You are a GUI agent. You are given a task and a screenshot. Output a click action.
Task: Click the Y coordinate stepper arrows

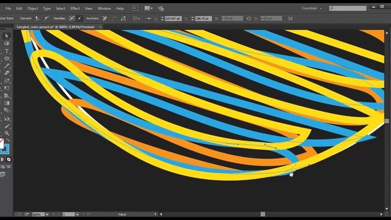tap(192, 18)
